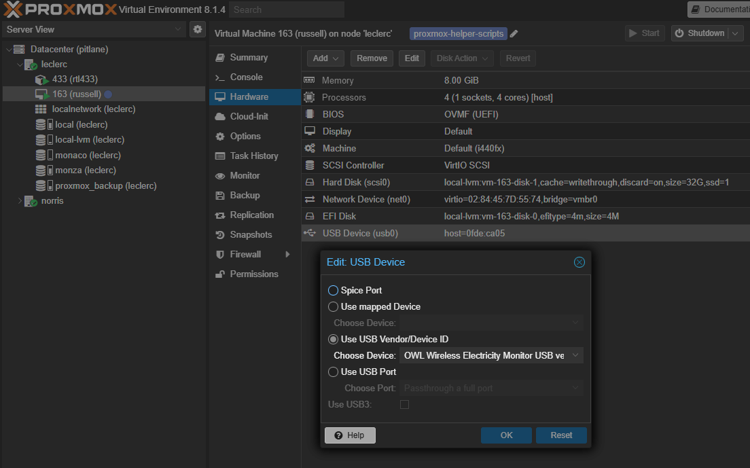Click the Help button in dialog
This screenshot has height=468, width=750.
(350, 435)
